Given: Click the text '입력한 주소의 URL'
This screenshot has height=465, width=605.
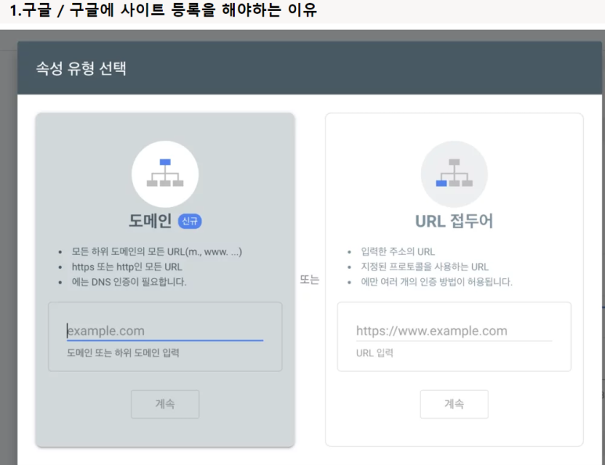Looking at the screenshot, I should 398,252.
